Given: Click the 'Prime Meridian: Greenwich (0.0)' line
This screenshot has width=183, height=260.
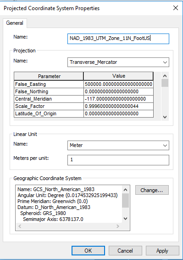Looking at the screenshot, I should 53,201.
